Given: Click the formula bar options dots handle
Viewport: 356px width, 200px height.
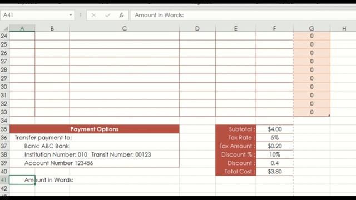Looking at the screenshot, I should click(81, 15).
